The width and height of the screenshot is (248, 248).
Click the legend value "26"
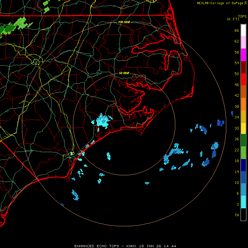pyautogui.click(x=237, y=139)
